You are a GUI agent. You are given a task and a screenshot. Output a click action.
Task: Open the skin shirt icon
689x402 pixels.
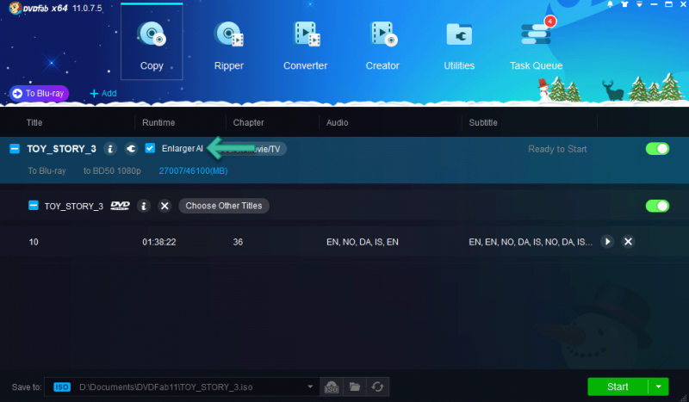point(624,4)
